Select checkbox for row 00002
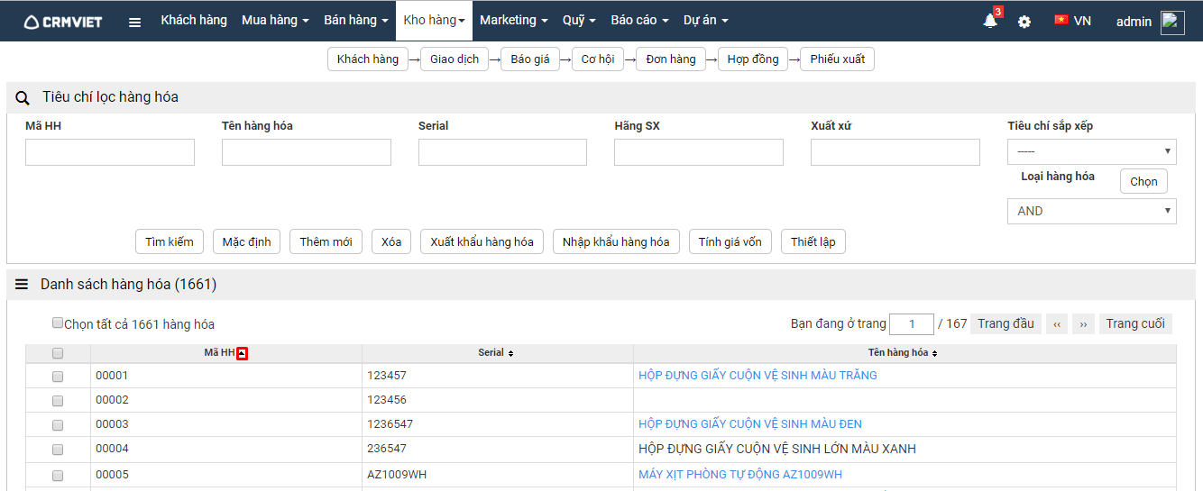 coord(58,400)
